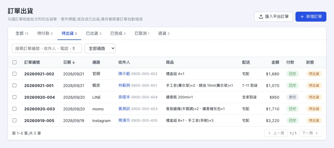This screenshot has width=334, height=148.
Task: Select the 待出貨 tab
Action: (69, 34)
